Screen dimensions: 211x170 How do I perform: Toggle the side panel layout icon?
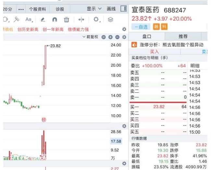point(123,9)
